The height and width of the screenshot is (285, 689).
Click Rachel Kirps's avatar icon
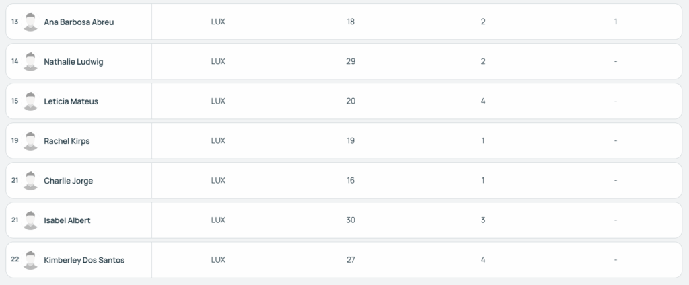point(30,141)
